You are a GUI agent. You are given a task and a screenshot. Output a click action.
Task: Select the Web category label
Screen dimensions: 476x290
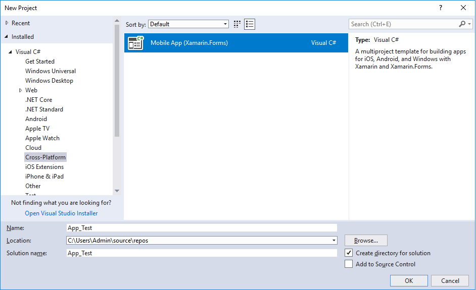click(31, 90)
